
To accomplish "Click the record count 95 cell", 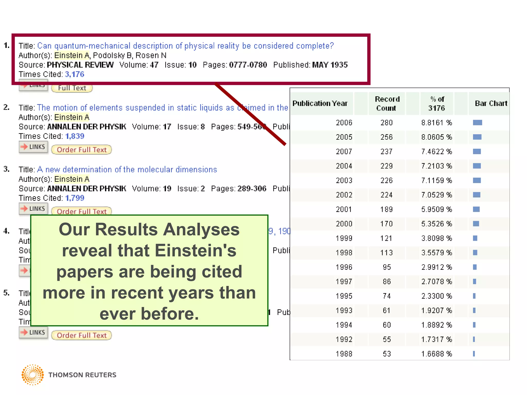I will coord(387,267).
